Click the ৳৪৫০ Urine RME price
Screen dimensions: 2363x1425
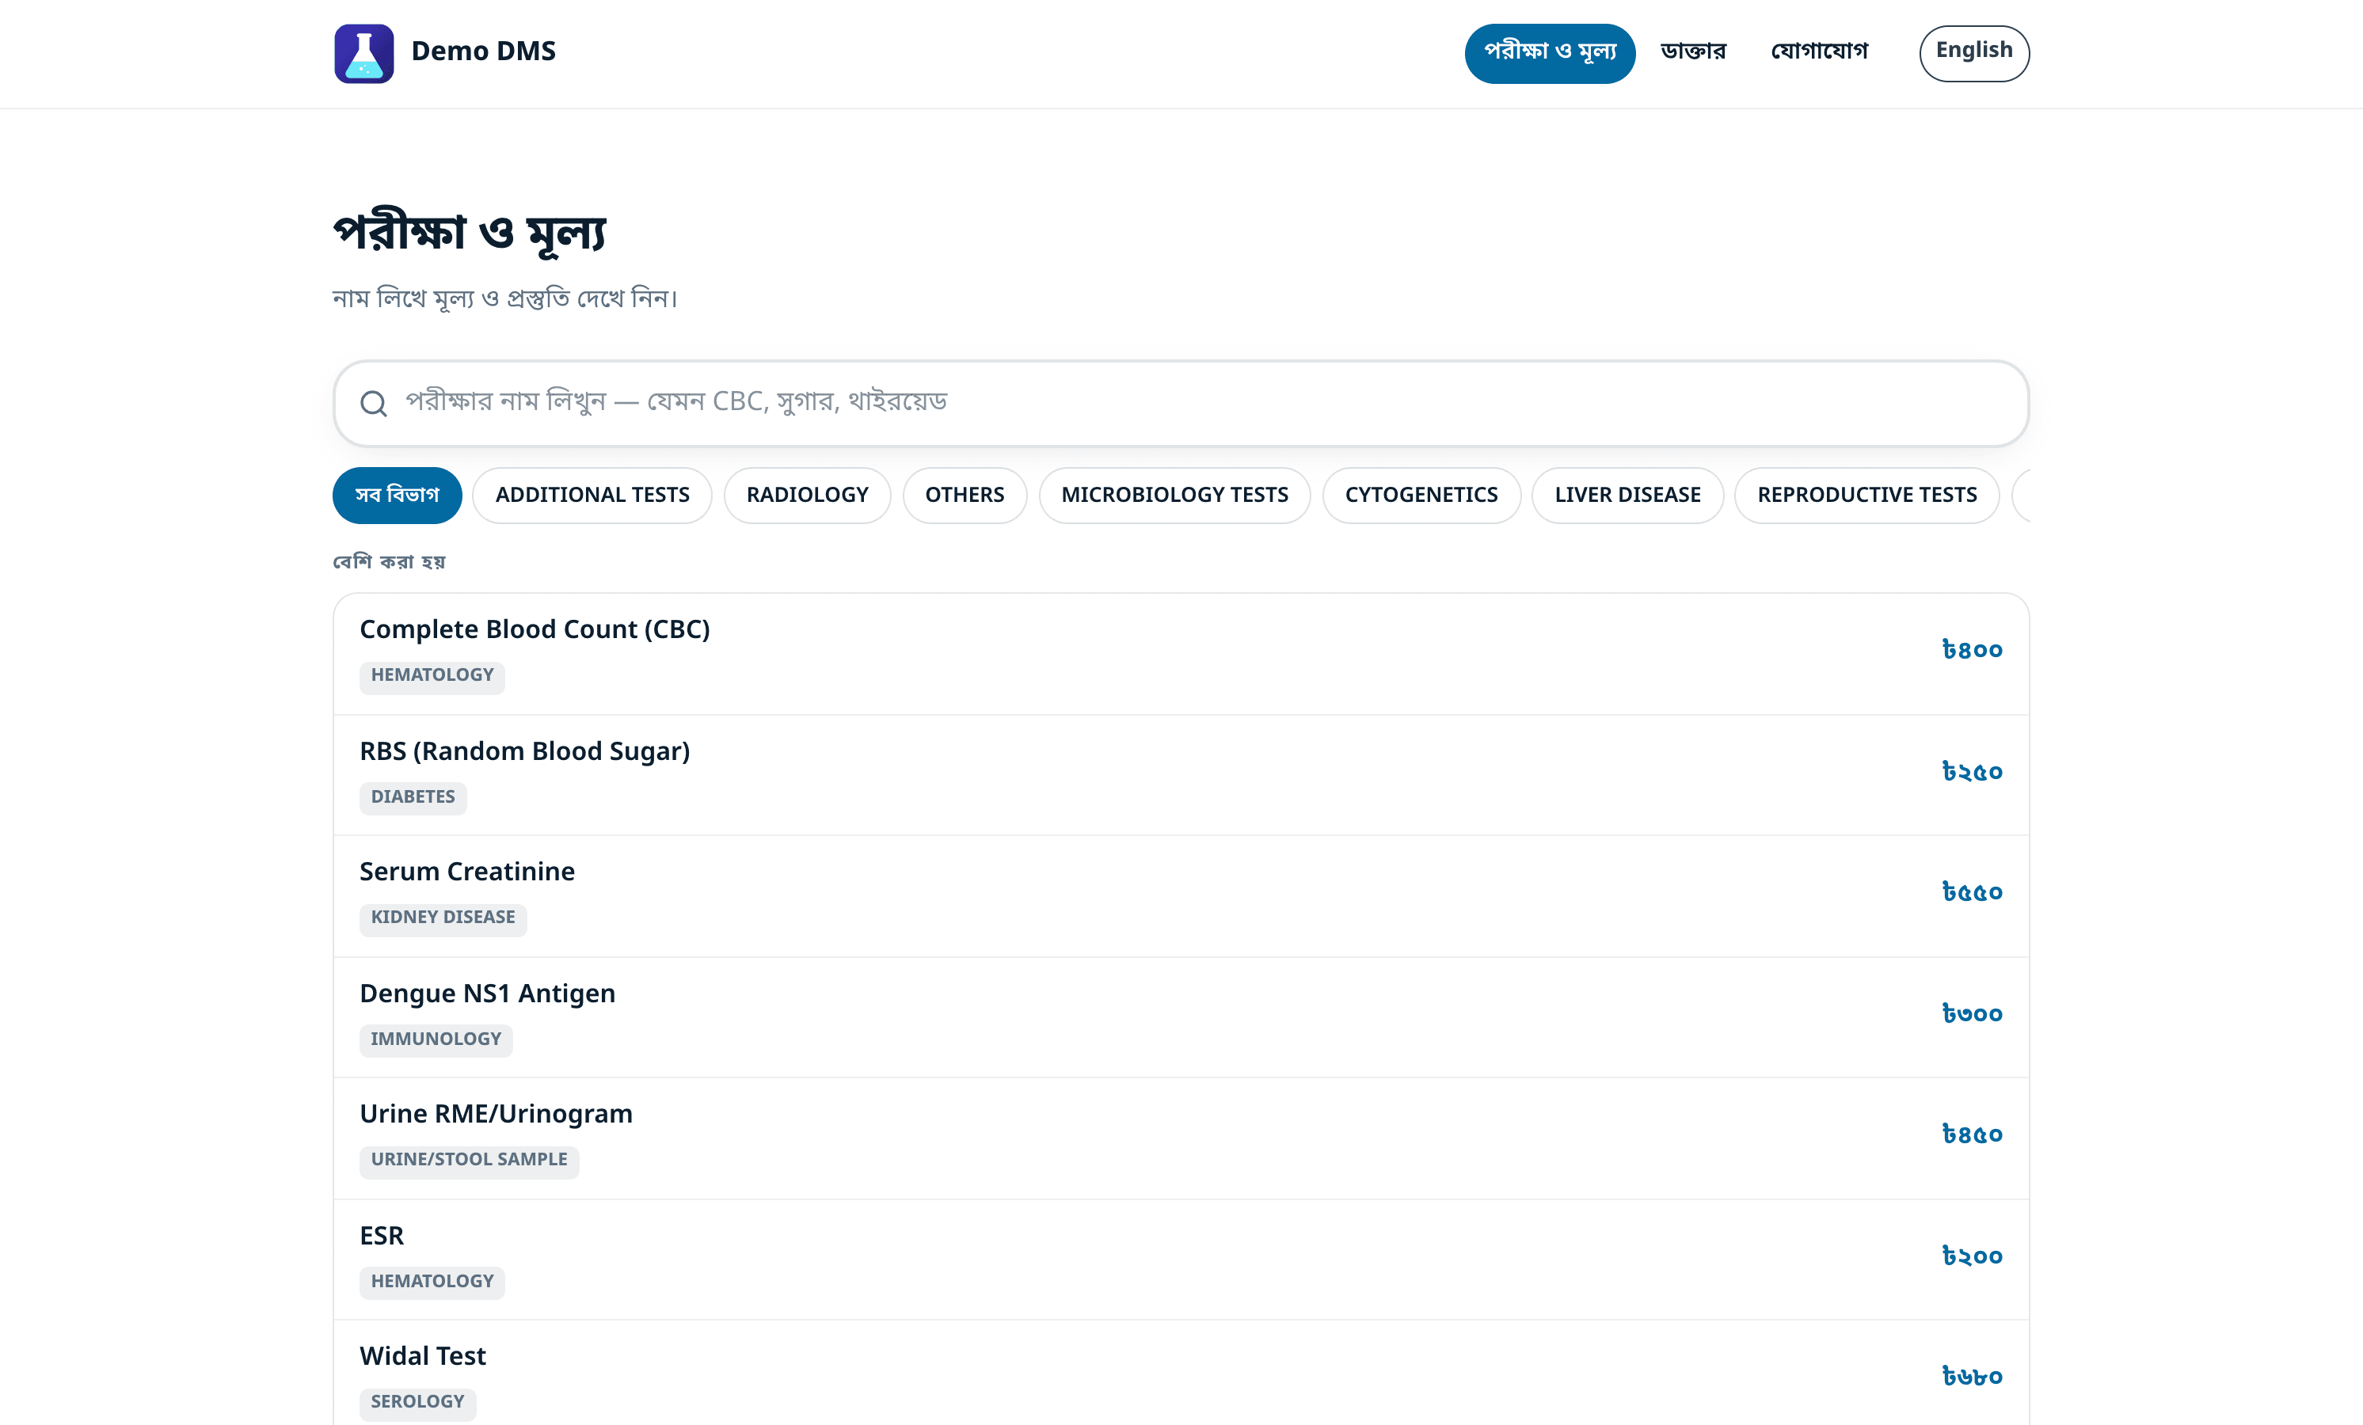(1972, 1134)
